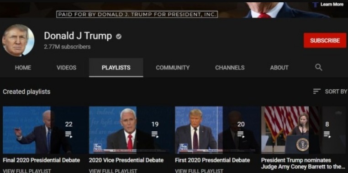
Task: Open First 2020 Presdential Debate title link
Action: [x=212, y=160]
